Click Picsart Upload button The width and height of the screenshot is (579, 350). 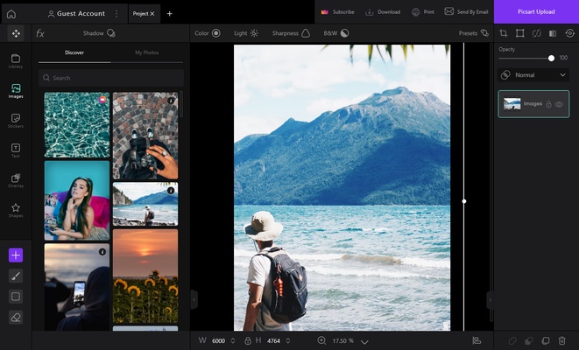(x=536, y=11)
